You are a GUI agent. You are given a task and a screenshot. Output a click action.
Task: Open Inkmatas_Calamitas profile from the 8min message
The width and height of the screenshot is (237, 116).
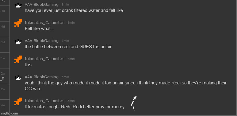tap(44, 22)
